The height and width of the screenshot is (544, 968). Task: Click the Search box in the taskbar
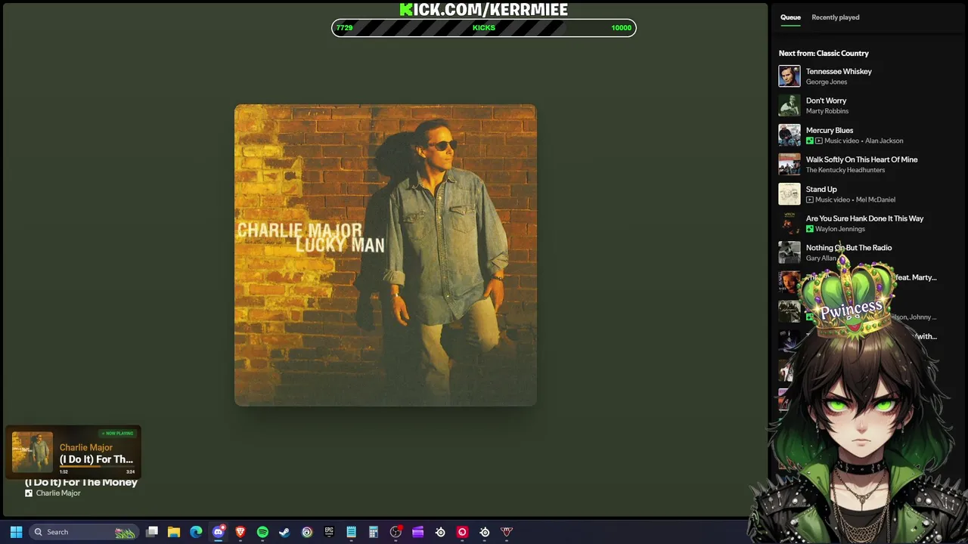(83, 532)
